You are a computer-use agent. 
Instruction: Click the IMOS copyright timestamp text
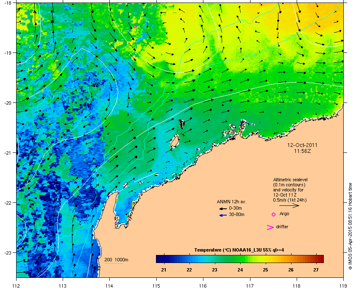pyautogui.click(x=350, y=226)
